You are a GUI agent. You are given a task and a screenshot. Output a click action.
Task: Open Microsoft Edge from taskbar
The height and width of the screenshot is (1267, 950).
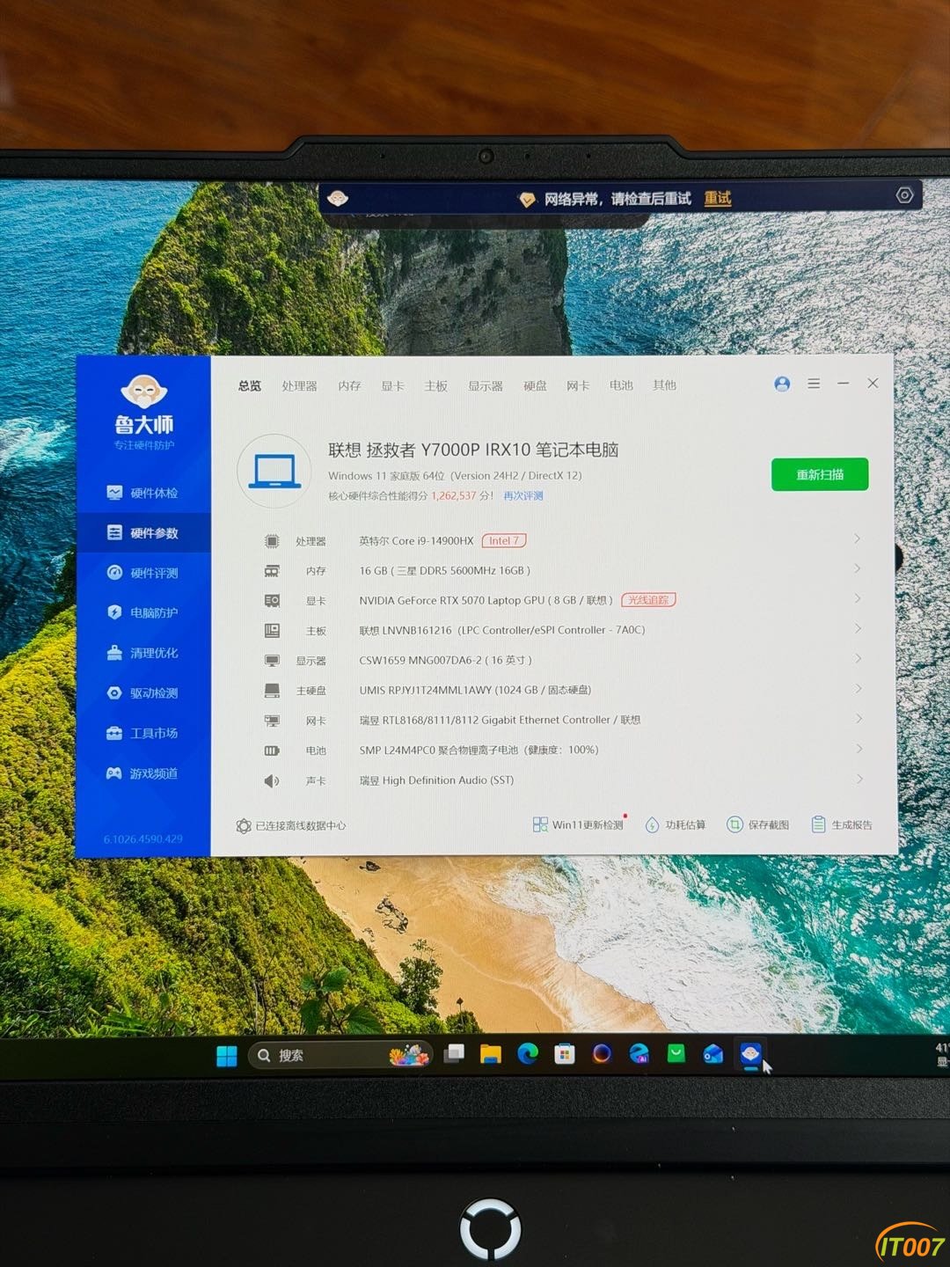(528, 1053)
